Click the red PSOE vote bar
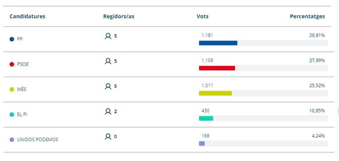 [217, 68]
